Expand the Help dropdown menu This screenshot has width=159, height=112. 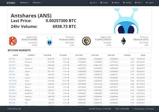click(139, 3)
